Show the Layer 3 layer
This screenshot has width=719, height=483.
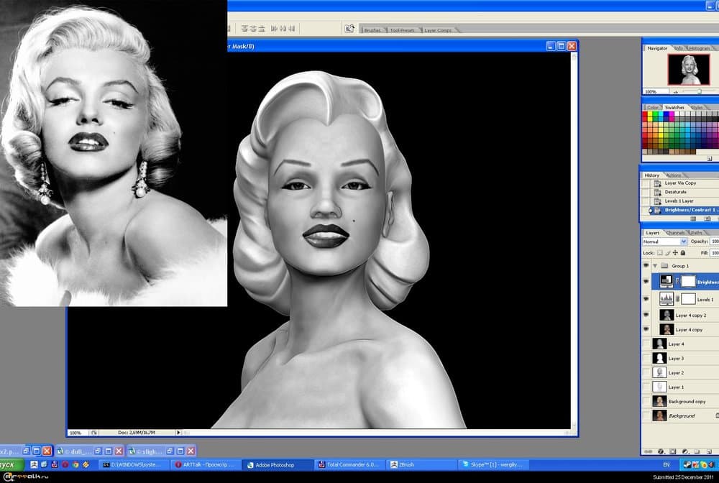coord(646,358)
